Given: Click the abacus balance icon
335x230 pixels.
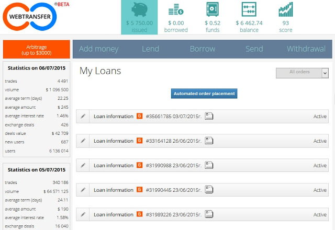Looking at the screenshot, I should [x=249, y=9].
